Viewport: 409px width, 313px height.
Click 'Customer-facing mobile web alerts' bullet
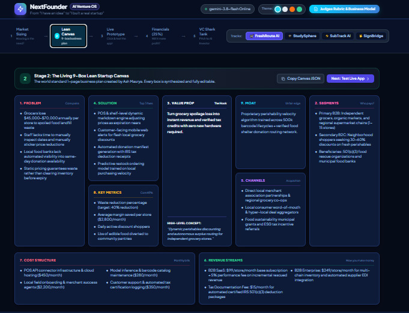click(x=123, y=135)
